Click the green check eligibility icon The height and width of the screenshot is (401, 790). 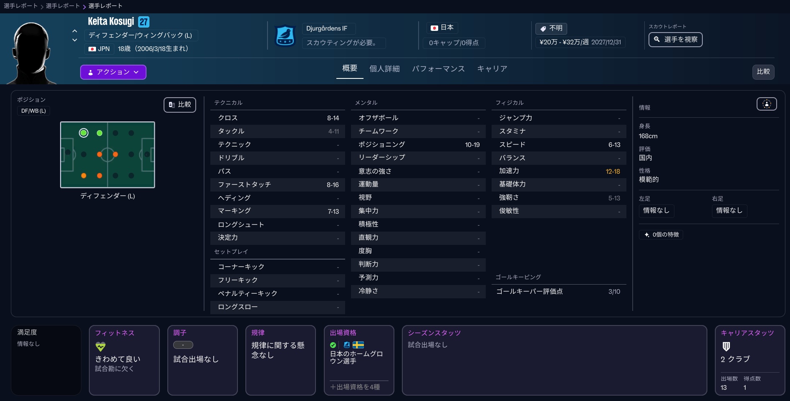click(x=333, y=345)
